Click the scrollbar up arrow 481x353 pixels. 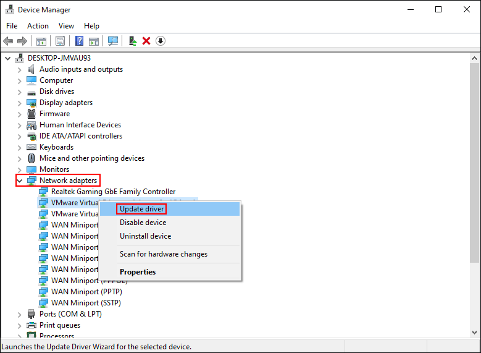(x=475, y=58)
